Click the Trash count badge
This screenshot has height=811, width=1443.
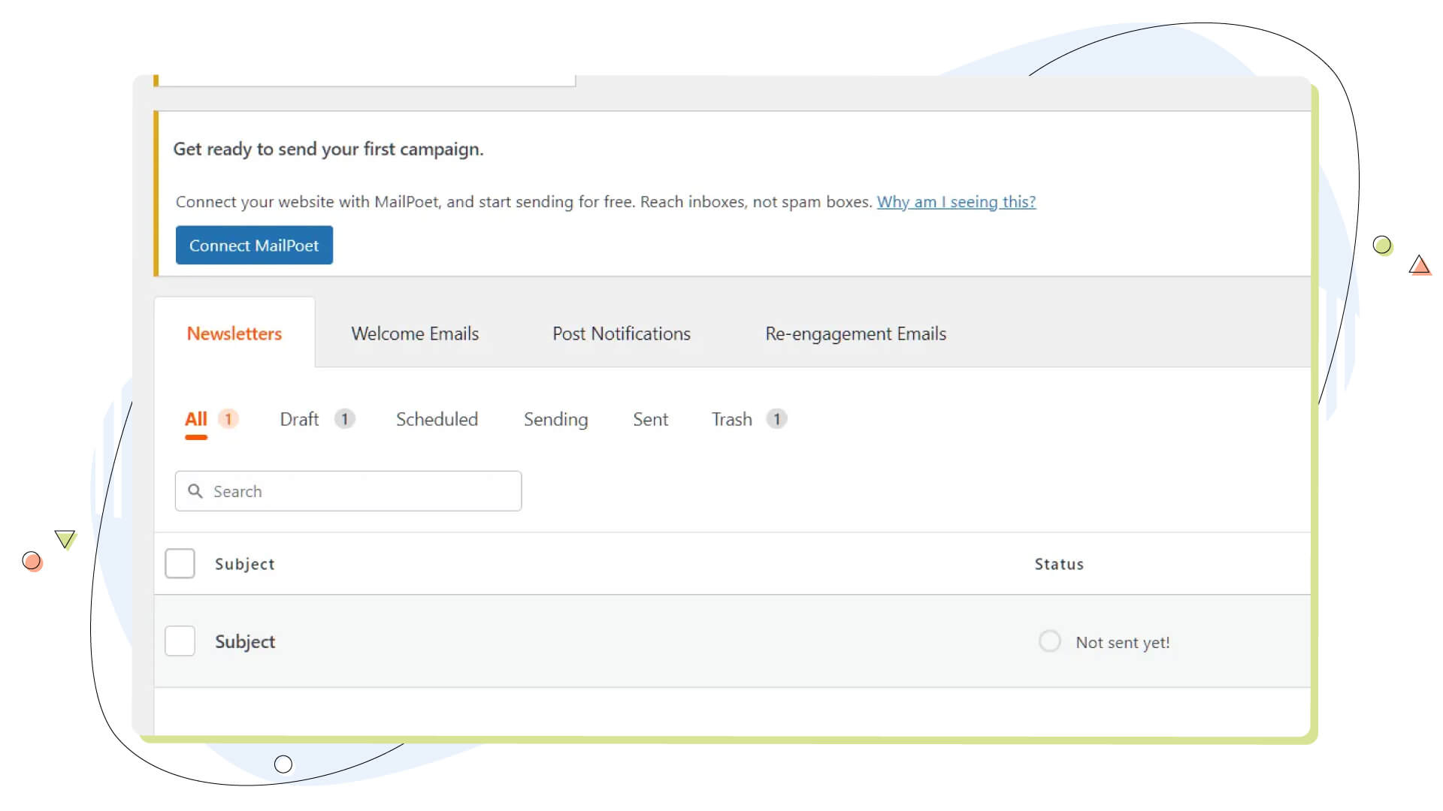pyautogui.click(x=776, y=419)
